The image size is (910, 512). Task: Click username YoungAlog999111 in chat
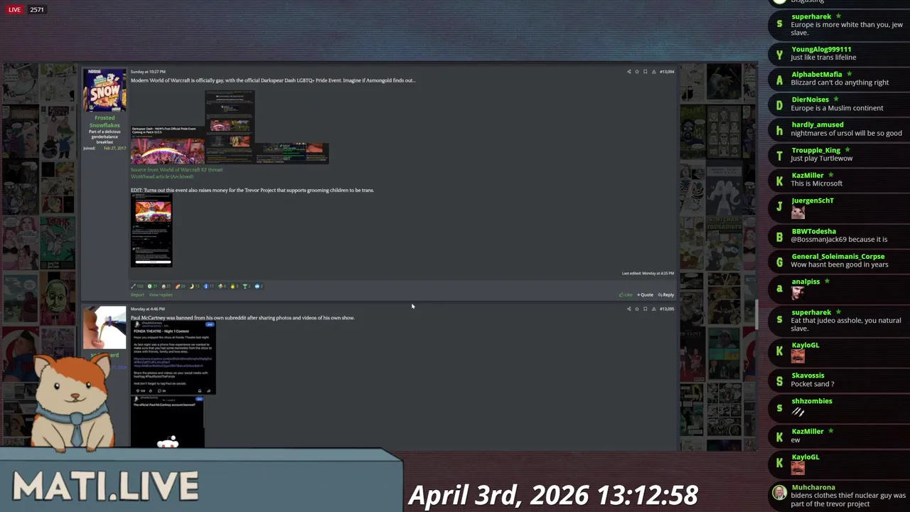coord(821,50)
